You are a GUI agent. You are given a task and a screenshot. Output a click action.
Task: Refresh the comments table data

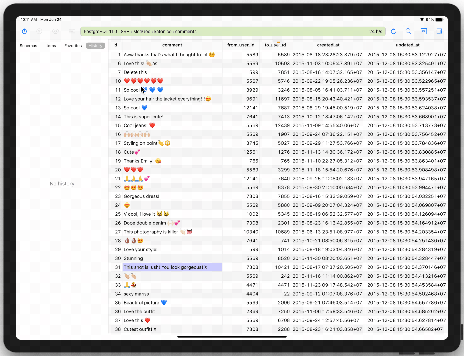[x=393, y=31]
